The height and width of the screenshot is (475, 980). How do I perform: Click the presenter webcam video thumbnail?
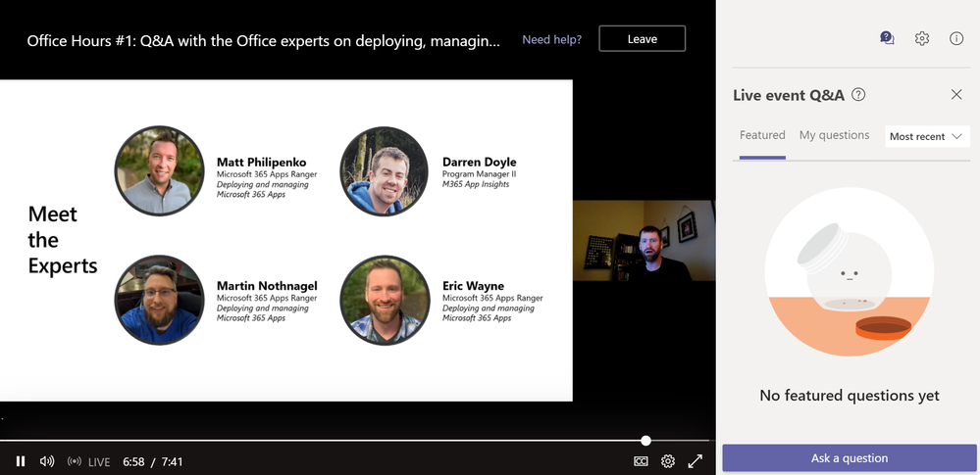[x=645, y=240]
